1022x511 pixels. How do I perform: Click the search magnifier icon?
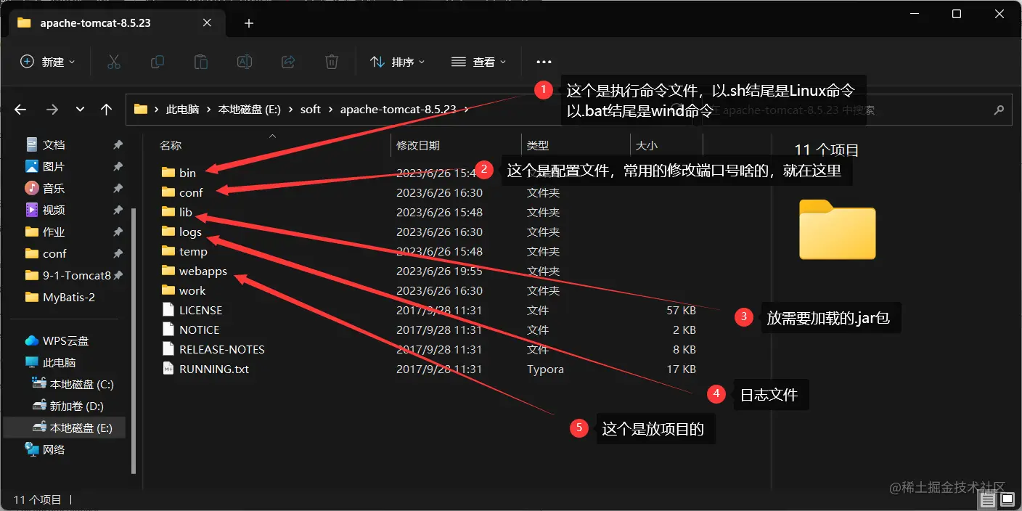click(x=999, y=110)
